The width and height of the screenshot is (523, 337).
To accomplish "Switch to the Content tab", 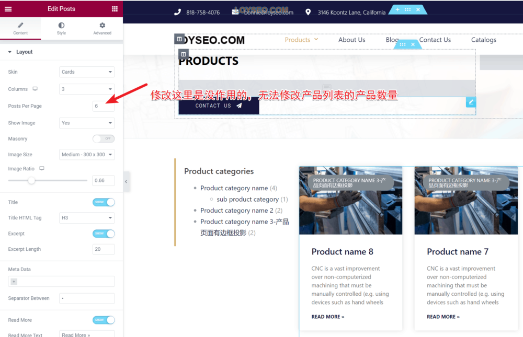I will [20, 29].
